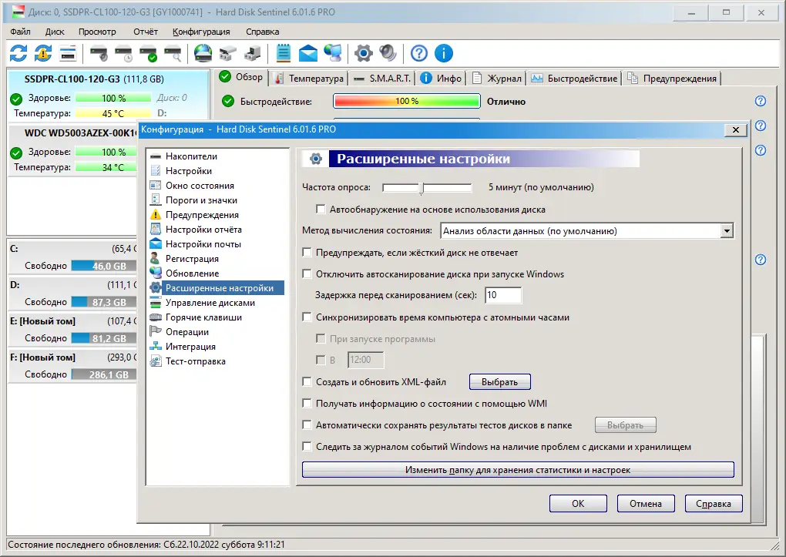Open the blue Help question mark icon

[418, 53]
